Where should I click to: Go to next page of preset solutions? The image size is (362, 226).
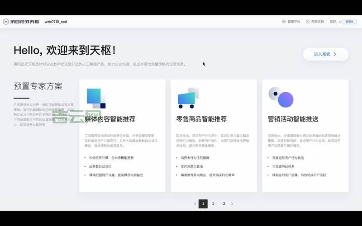(232, 204)
